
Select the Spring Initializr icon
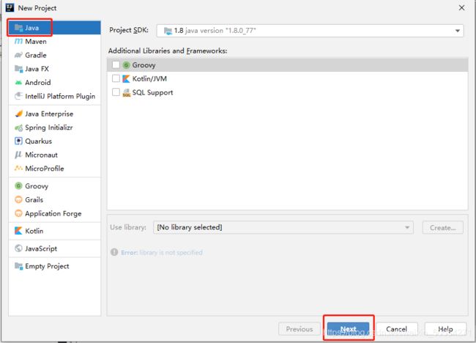[18, 128]
